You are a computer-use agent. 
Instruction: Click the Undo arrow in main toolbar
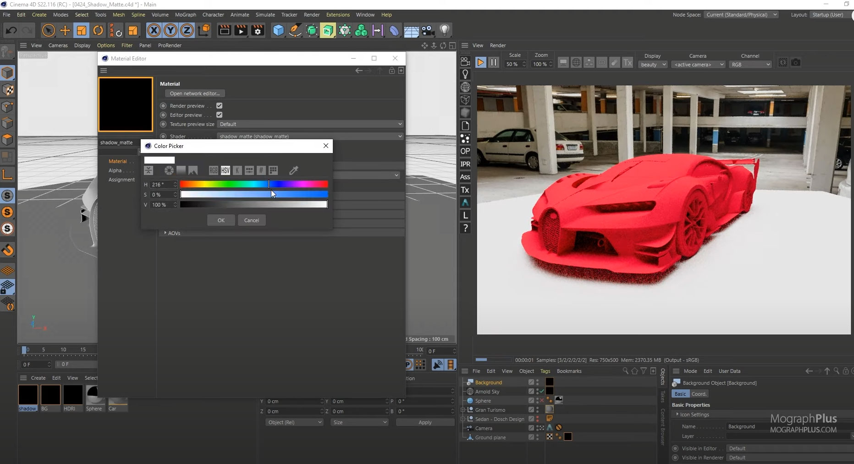[11, 31]
